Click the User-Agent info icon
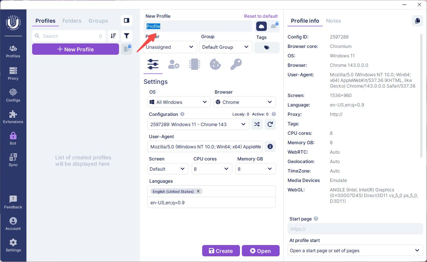 tap(270, 146)
